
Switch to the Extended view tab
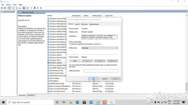22,95
